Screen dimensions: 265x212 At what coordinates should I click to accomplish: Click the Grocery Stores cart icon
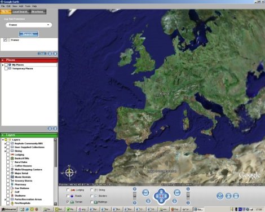coord(12,181)
